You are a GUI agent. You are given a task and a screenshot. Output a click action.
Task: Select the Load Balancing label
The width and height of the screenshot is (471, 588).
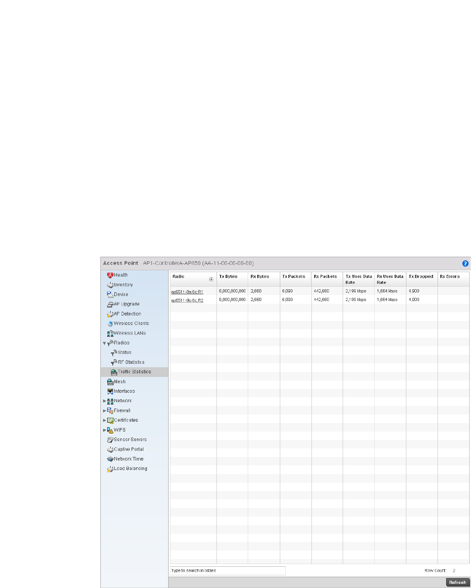pyautogui.click(x=131, y=469)
